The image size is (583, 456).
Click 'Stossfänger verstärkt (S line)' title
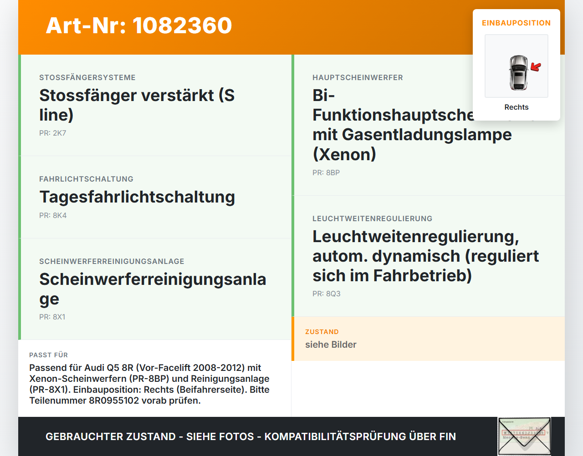[x=137, y=105]
